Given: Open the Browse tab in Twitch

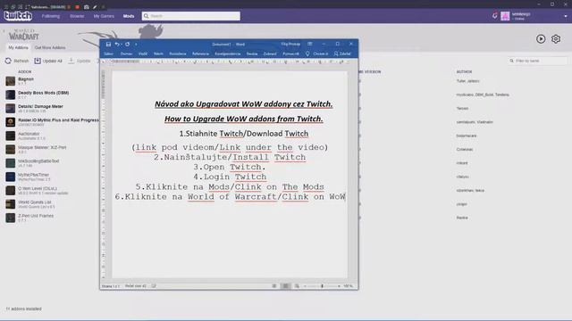Looking at the screenshot, I should [x=77, y=16].
